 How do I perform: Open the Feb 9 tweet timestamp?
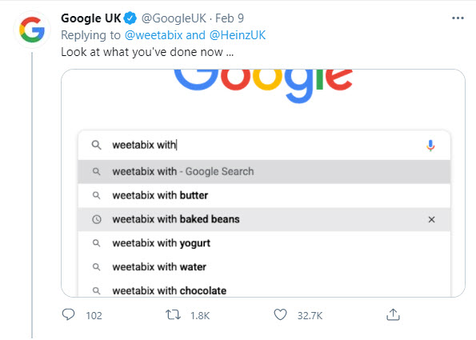point(230,18)
